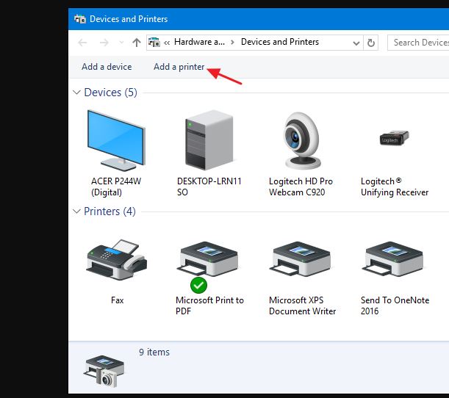Click the Add a printer button
Viewport: 449px width, 398px height.
point(179,67)
